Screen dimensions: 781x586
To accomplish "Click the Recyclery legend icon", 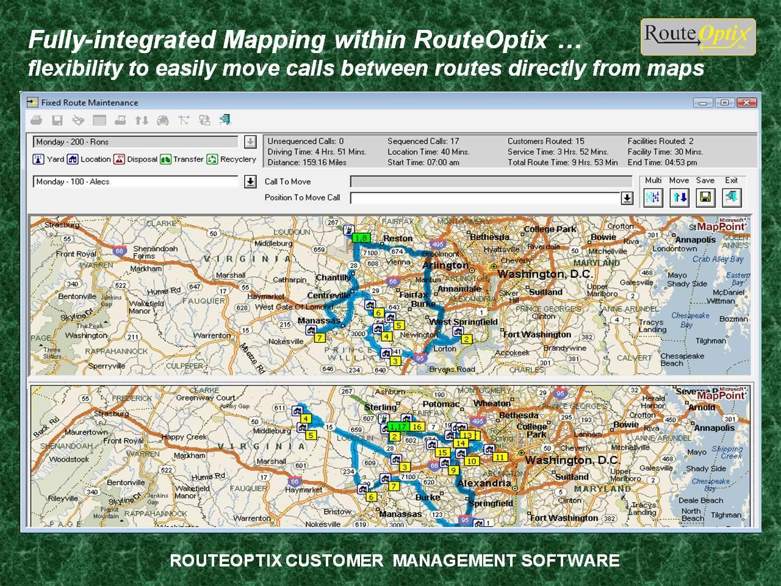I will (212, 159).
